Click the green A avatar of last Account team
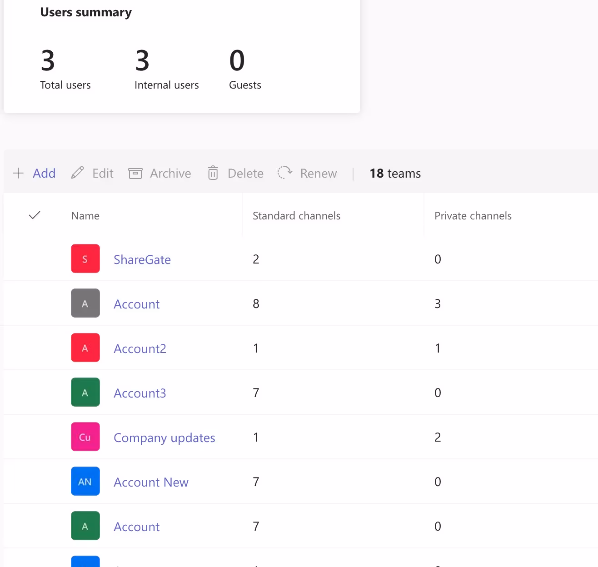 point(85,526)
